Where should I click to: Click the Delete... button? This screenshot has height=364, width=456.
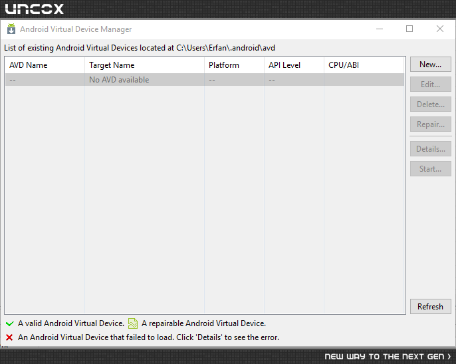431,104
